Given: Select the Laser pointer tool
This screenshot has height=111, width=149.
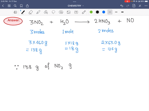Looking at the screenshot, I should 84,12.
